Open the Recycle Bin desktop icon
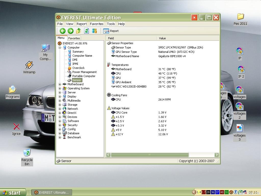Viewport: 261px width, 196px height. 27,153
